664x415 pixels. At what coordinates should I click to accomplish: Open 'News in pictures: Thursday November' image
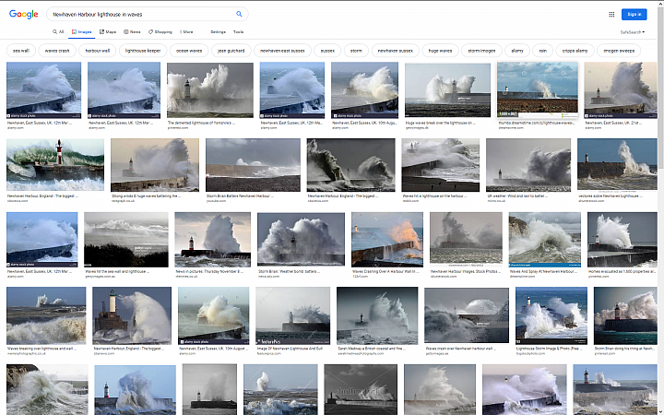click(213, 240)
